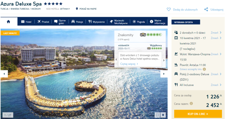Click Zmień for Wylot Warszawa-Chopina
This screenshot has height=119, width=225.
pyautogui.click(x=216, y=54)
